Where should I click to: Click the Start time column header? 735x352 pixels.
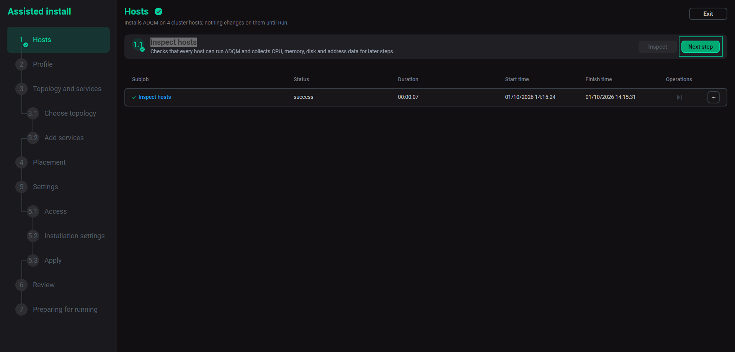click(517, 79)
